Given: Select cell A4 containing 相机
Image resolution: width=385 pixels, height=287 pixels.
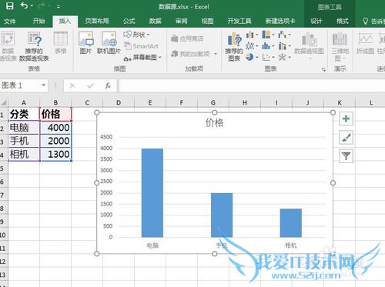Looking at the screenshot, I should 24,154.
